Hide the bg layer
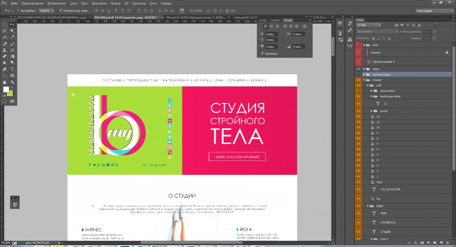 pos(358,199)
